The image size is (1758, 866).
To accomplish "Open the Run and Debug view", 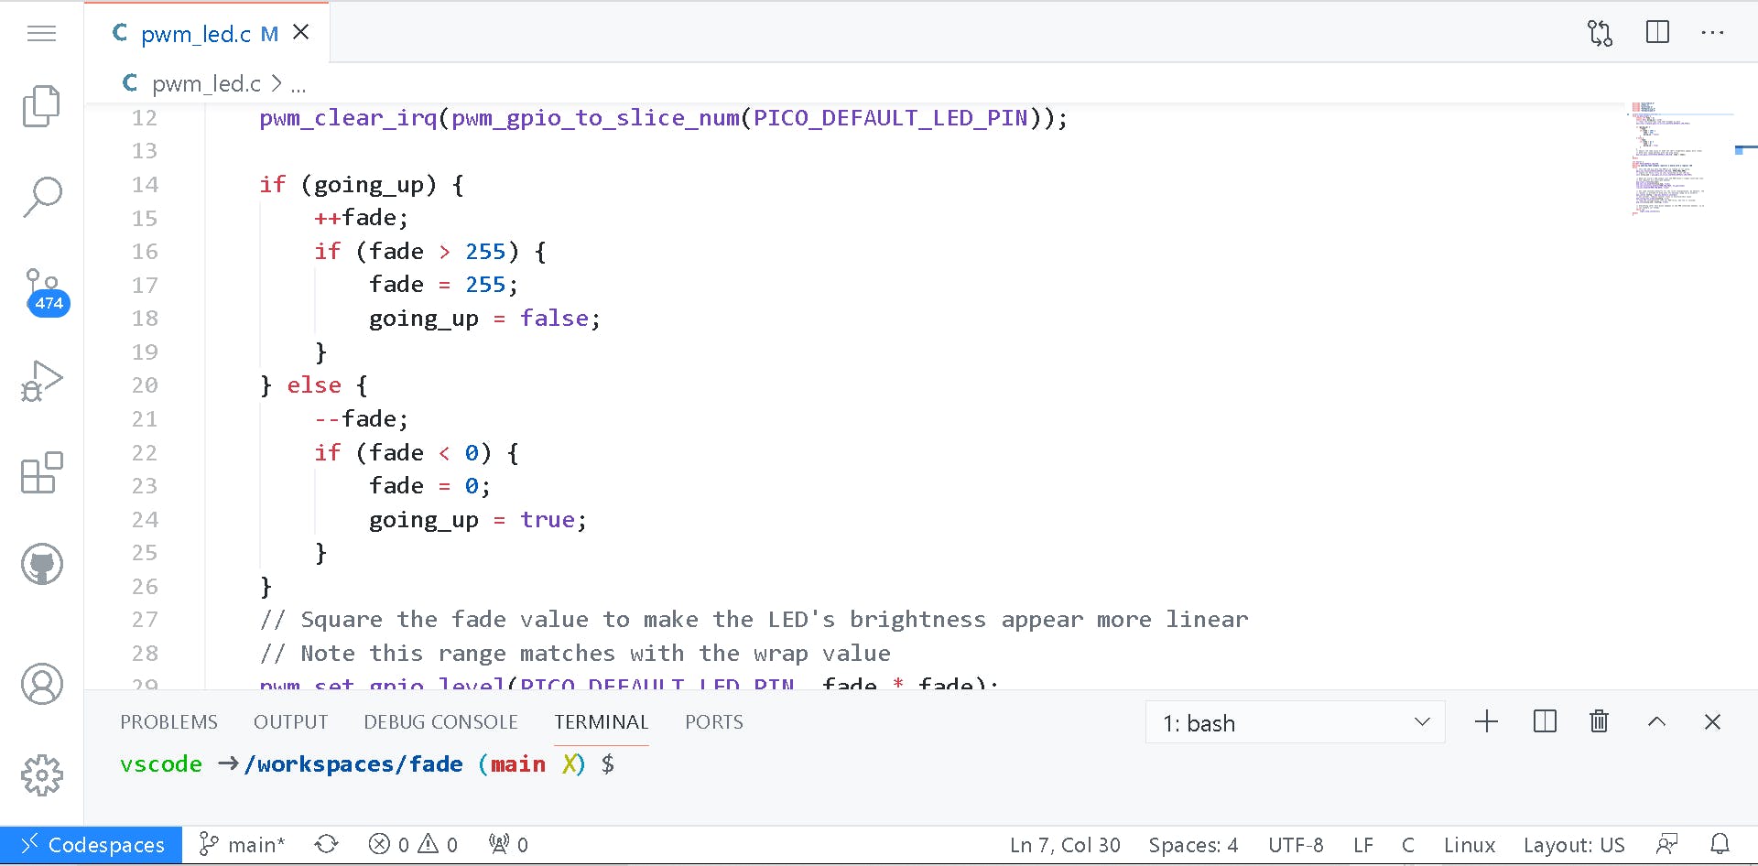I will (42, 380).
